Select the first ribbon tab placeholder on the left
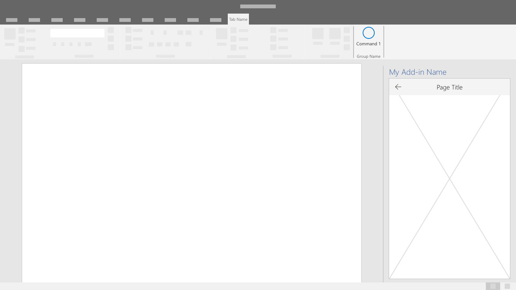 coord(12,20)
